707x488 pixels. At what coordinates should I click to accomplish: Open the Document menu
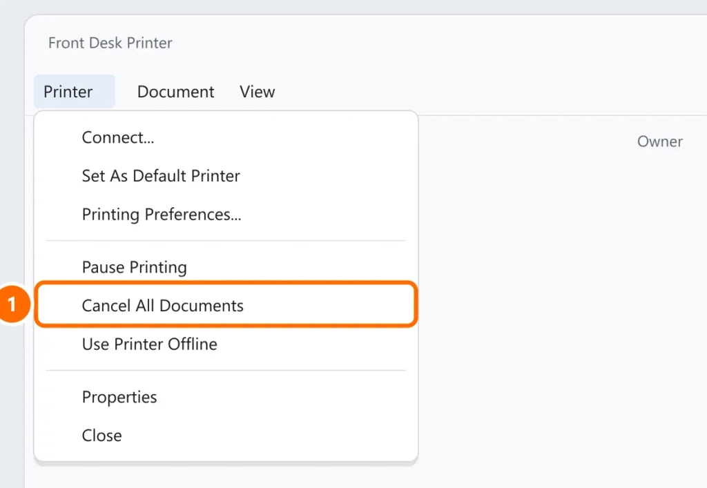[175, 92]
